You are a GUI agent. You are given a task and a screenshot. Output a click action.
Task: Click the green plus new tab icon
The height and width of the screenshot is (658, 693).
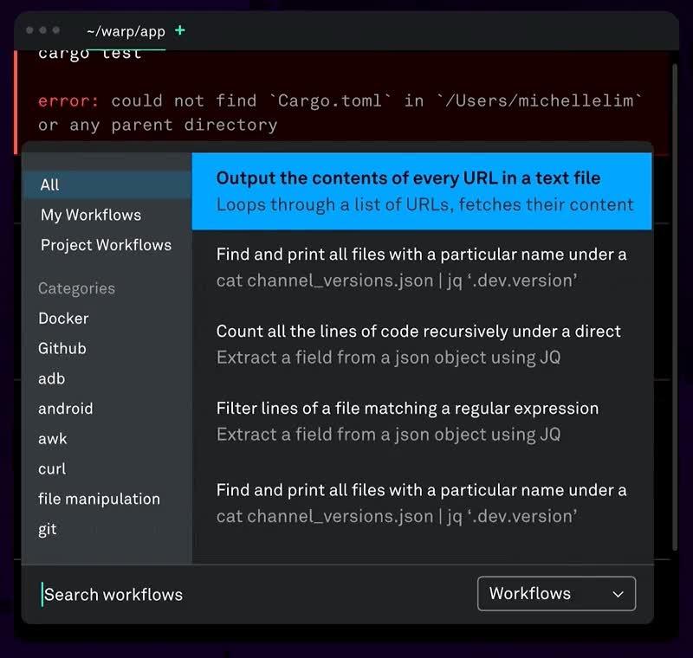(180, 30)
